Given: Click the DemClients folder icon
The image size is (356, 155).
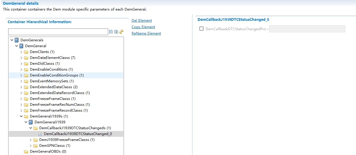Looking at the screenshot, I should pyautogui.click(x=26, y=52).
